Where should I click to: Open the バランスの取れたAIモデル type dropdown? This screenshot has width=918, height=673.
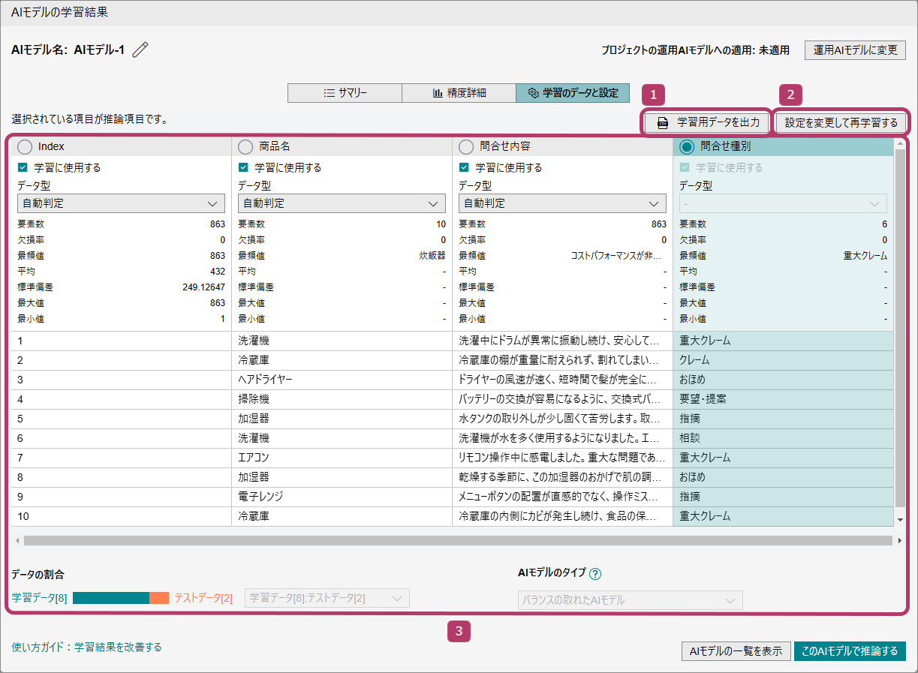631,600
